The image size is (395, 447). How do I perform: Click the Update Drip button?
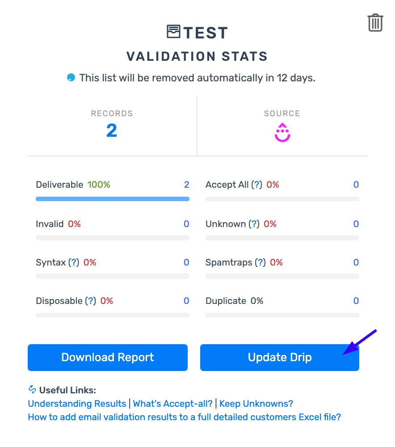279,358
